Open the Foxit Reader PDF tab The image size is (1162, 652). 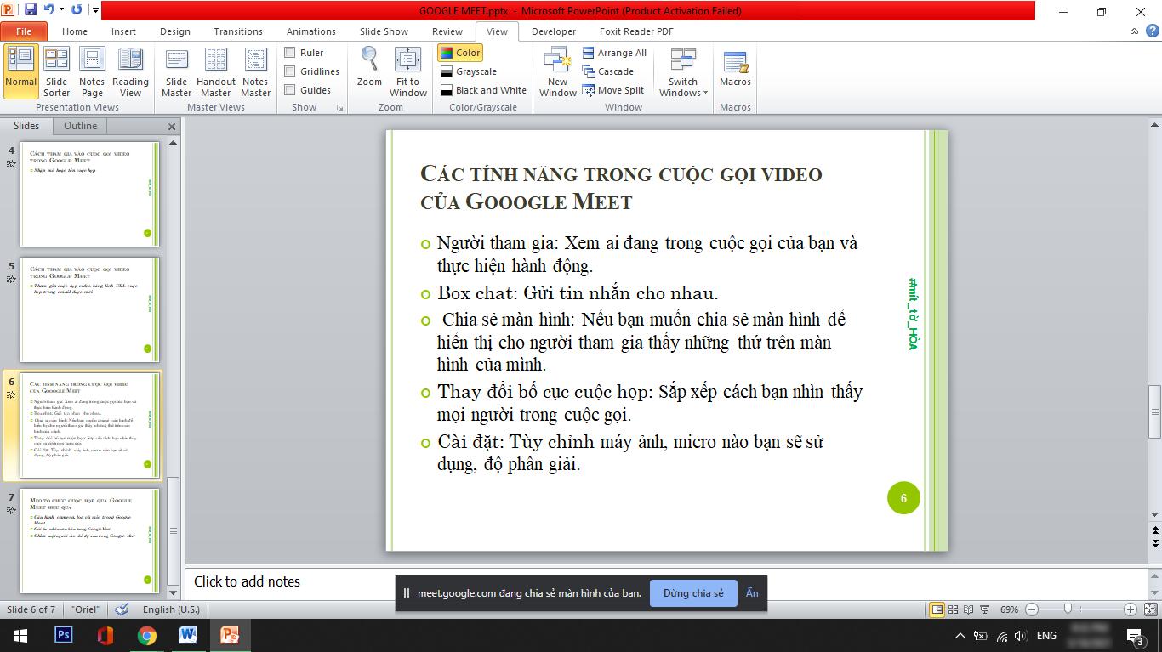coord(636,31)
